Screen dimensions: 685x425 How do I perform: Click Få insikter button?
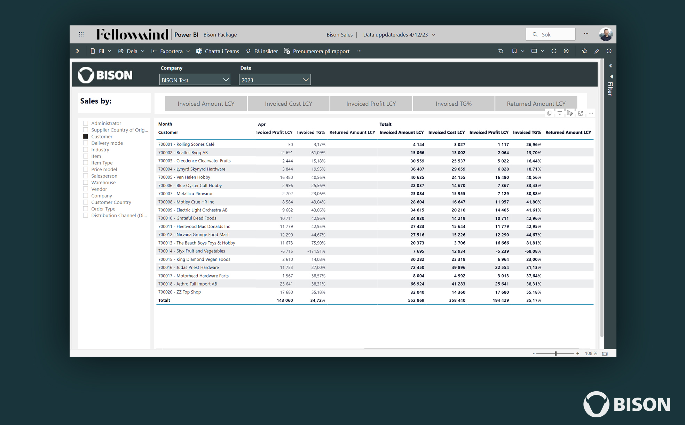(x=262, y=51)
